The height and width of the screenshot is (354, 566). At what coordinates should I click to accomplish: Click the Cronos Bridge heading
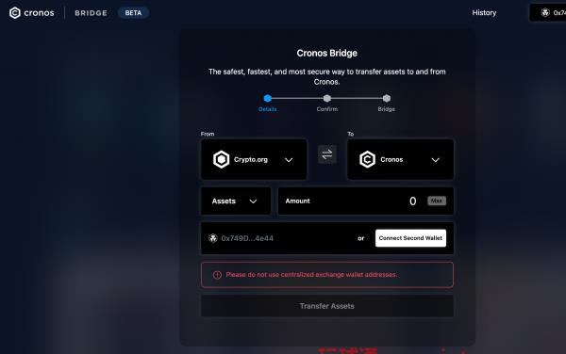tap(327, 53)
